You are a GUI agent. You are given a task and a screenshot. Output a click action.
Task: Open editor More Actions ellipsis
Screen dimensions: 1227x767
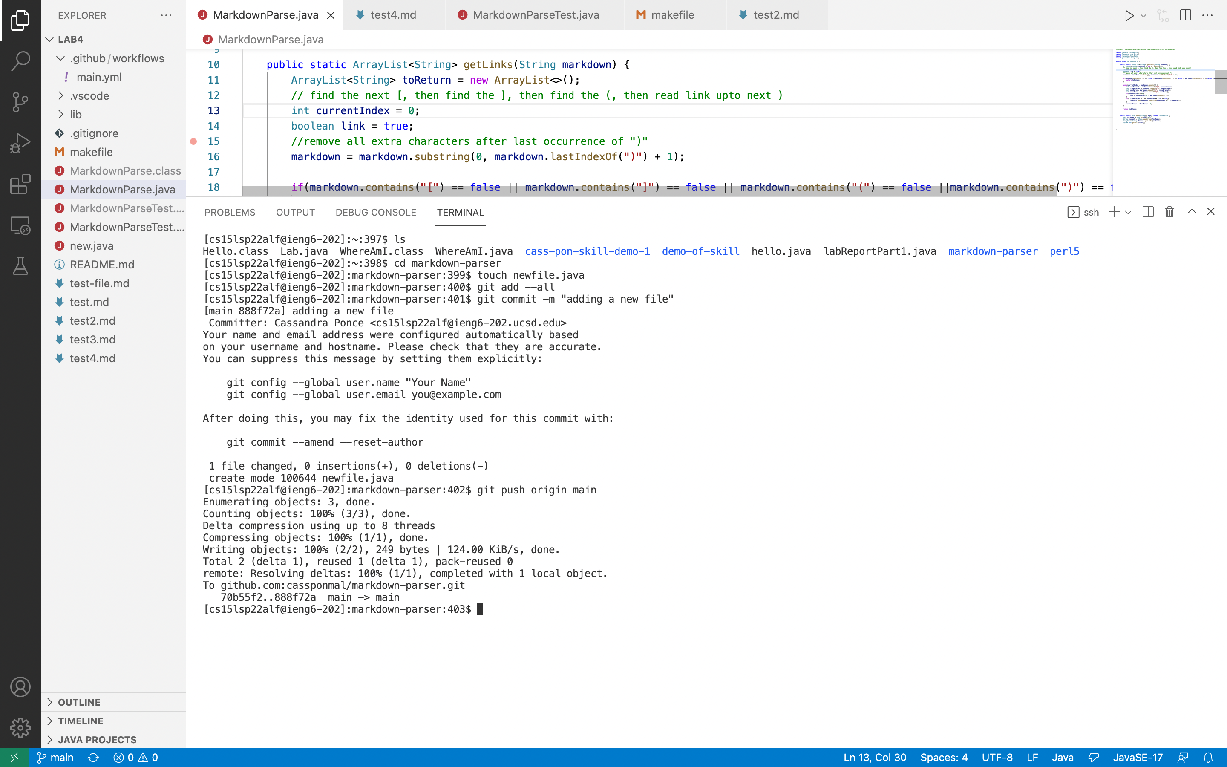click(x=1208, y=15)
